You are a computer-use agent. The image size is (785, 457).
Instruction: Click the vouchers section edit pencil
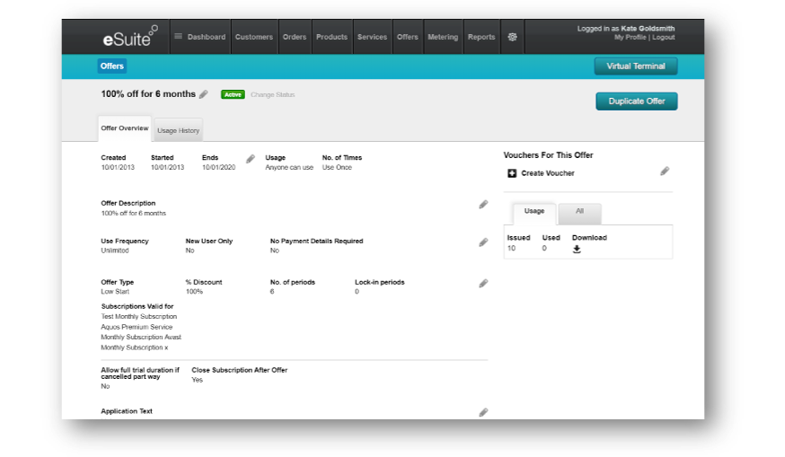(x=665, y=171)
